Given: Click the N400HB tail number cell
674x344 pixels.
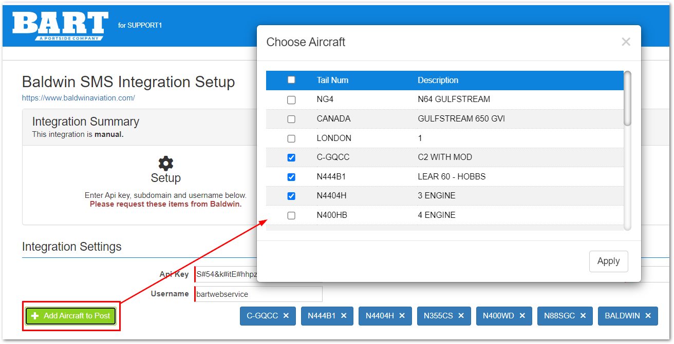Looking at the screenshot, I should click(332, 215).
